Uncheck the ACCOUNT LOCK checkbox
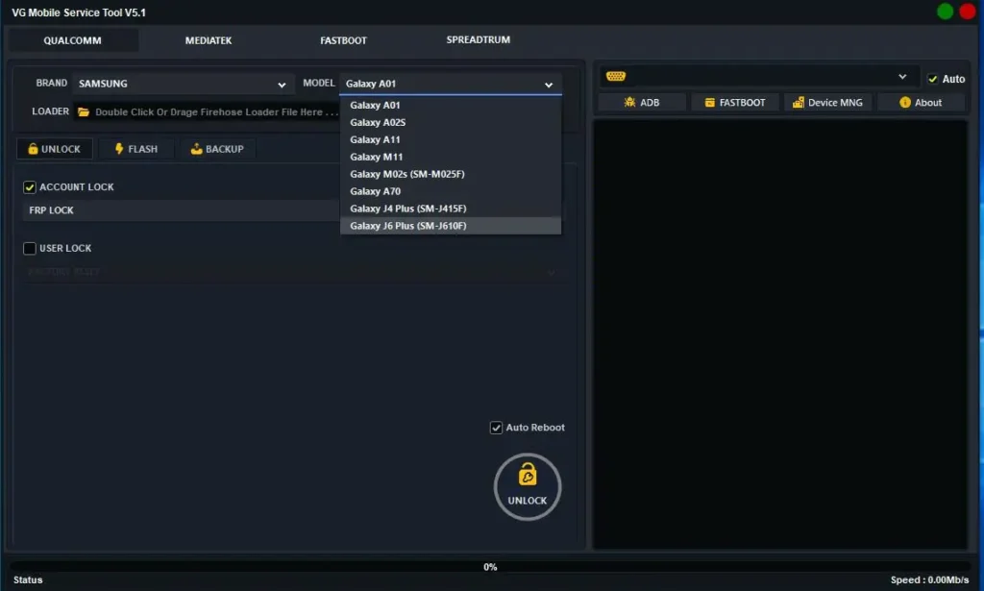This screenshot has width=984, height=591. coord(30,187)
